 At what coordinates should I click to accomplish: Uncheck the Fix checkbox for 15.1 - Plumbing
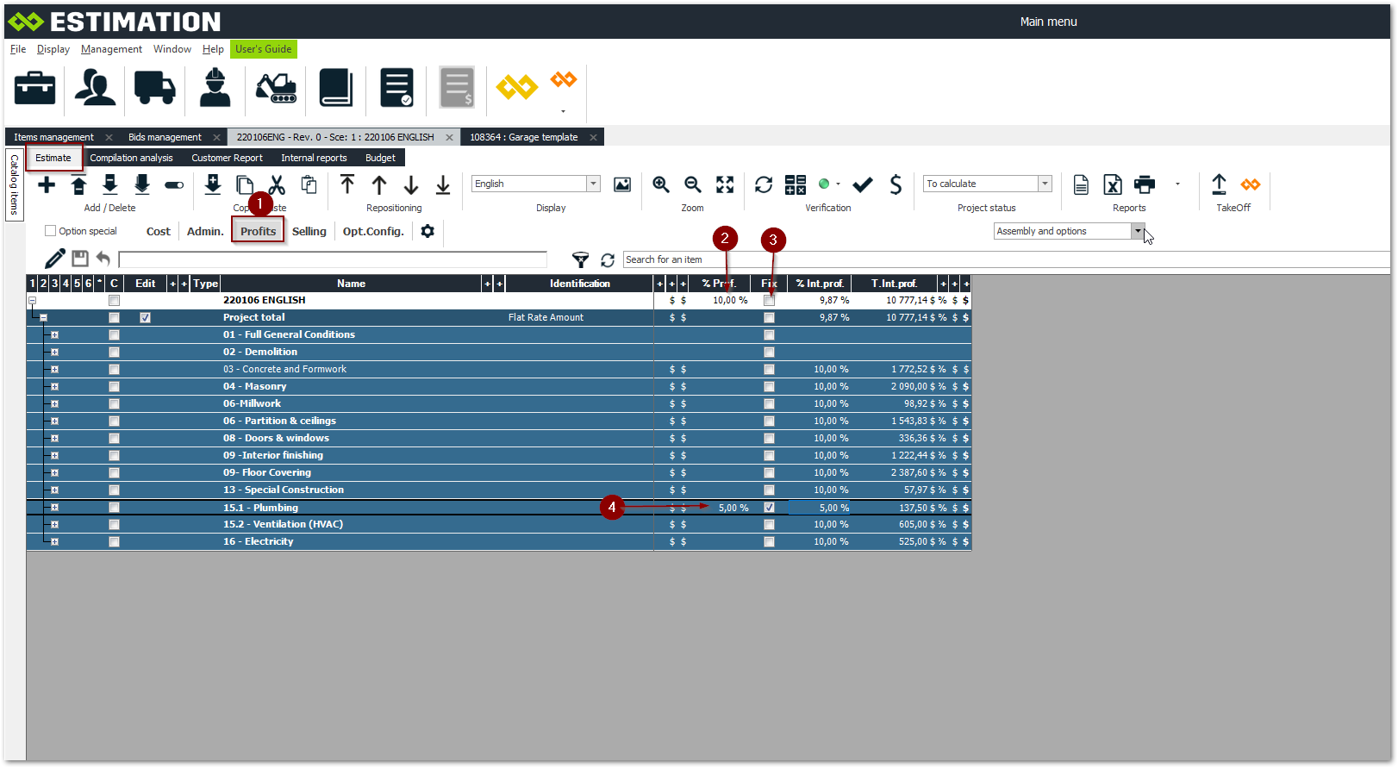pos(769,508)
